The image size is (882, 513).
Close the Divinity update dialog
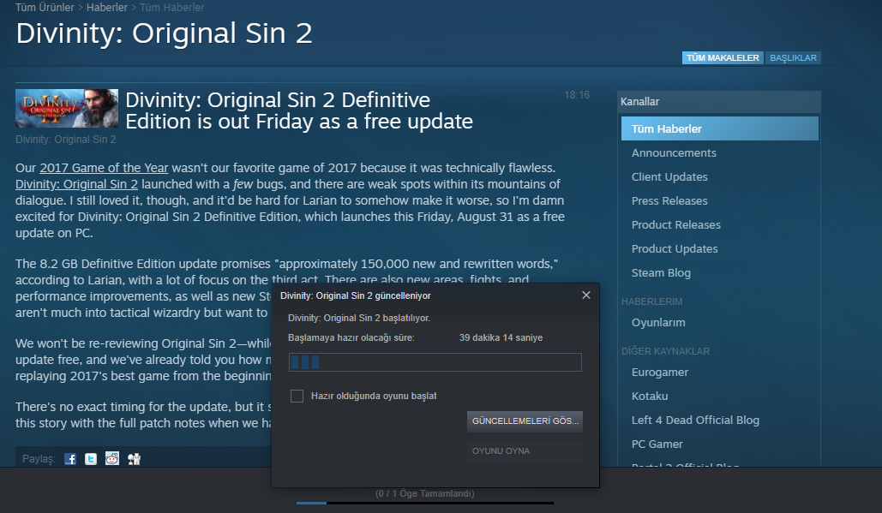[x=586, y=295]
